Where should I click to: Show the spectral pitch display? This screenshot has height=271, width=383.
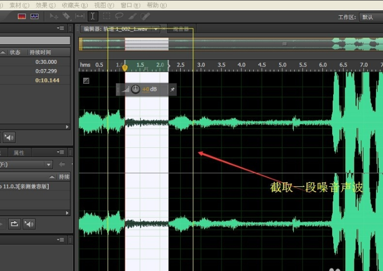[x=35, y=16]
